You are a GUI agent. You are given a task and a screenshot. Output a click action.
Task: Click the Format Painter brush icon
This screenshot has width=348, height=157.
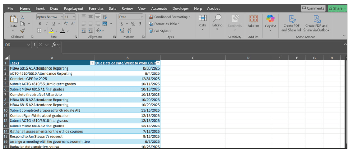[22, 31]
